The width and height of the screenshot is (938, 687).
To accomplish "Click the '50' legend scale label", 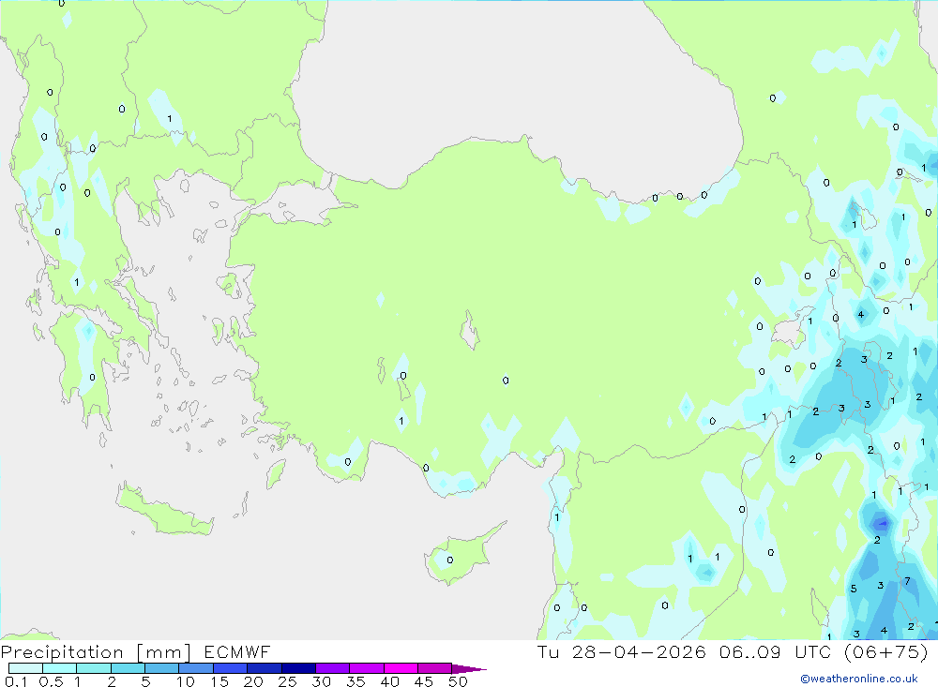I will [x=459, y=681].
